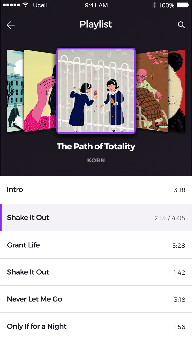This screenshot has width=192, height=340.
Task: Tap the Wi-Fi signal icon
Action: click(25, 5)
